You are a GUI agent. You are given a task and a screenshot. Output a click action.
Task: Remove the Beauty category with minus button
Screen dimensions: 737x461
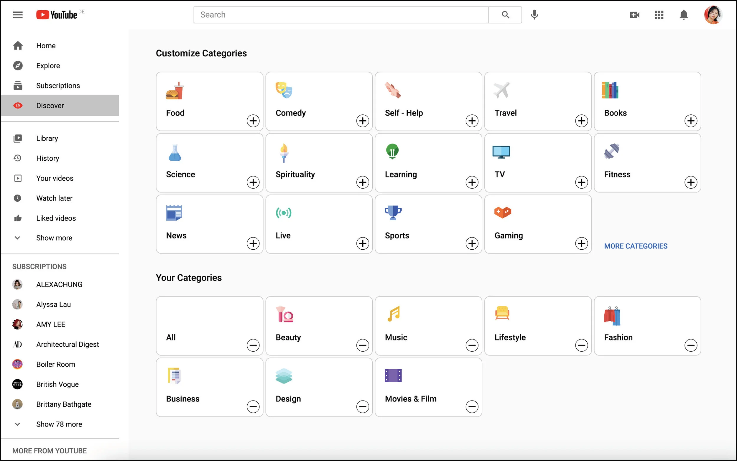(x=362, y=345)
